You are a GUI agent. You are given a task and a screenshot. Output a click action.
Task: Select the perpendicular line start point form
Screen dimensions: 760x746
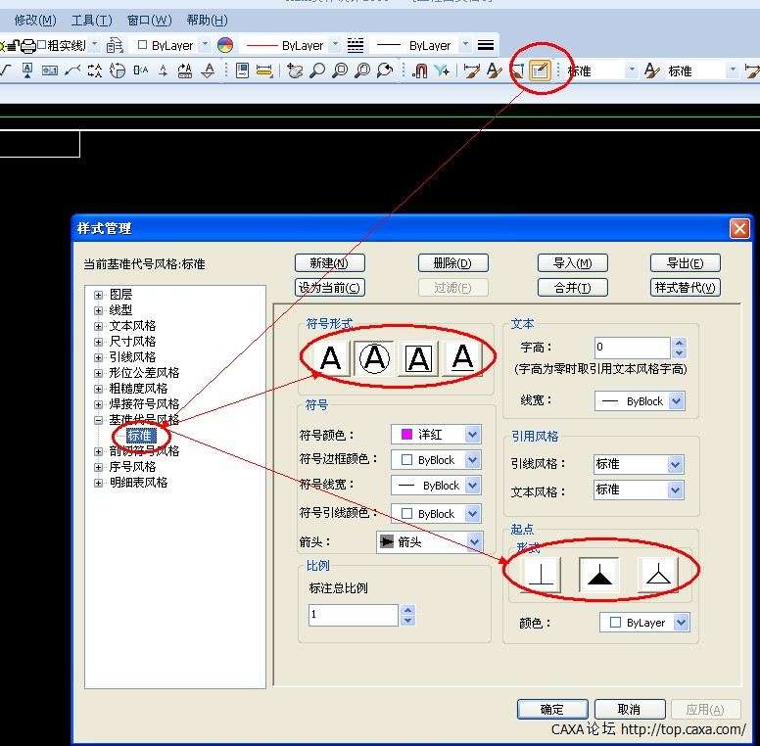(x=542, y=576)
